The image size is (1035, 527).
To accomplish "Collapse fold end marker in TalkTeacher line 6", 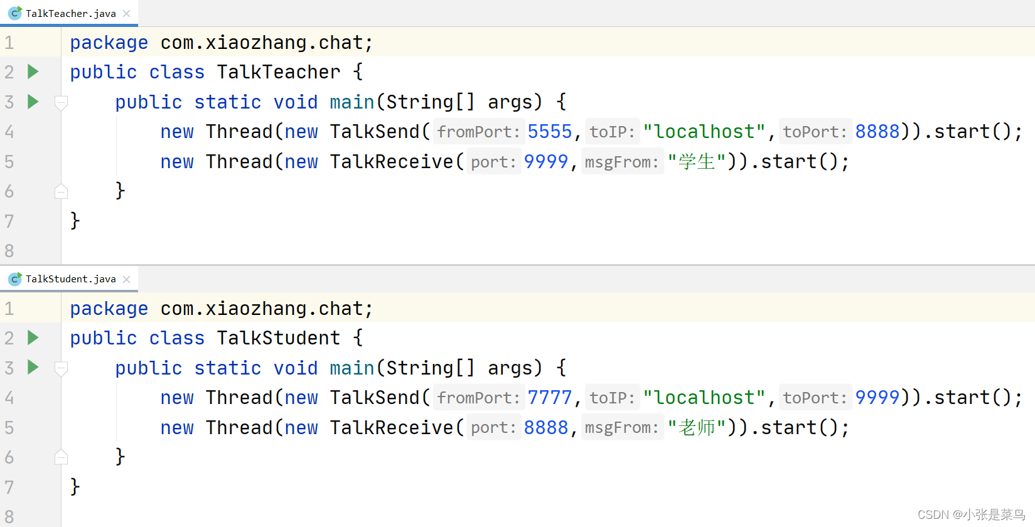I will 61,191.
